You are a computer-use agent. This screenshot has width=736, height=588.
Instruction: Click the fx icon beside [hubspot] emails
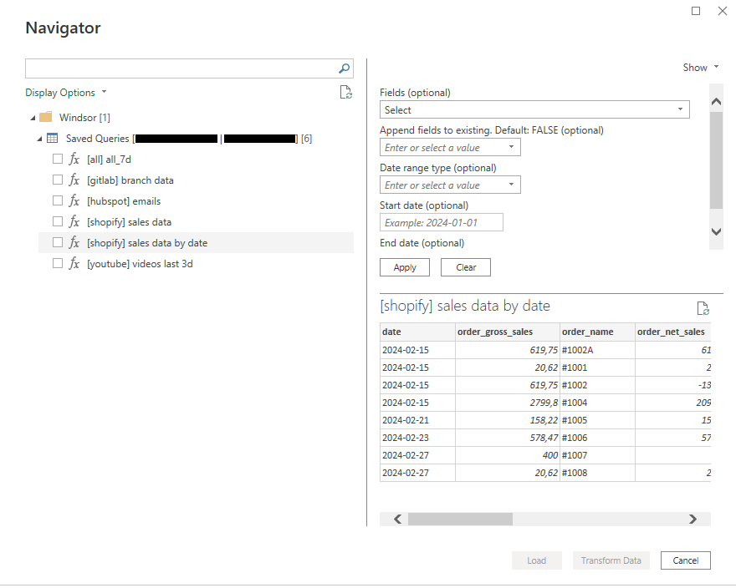coord(73,200)
